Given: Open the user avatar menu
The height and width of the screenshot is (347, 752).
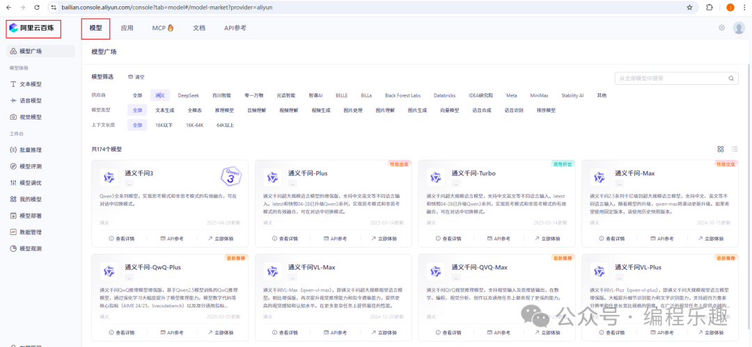Looking at the screenshot, I should pyautogui.click(x=739, y=28).
